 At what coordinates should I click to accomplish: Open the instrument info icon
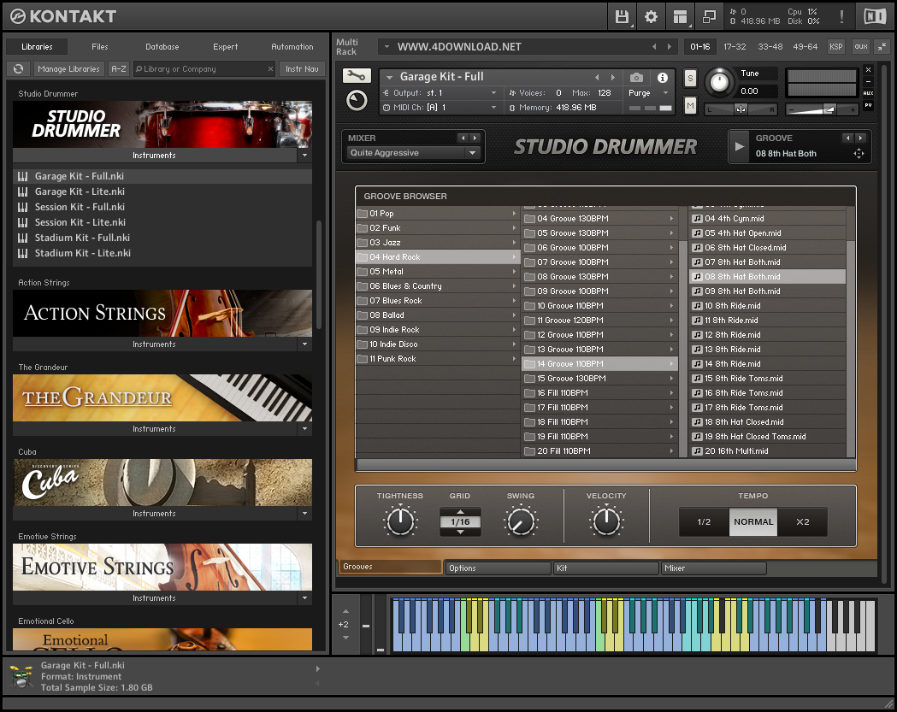[663, 77]
